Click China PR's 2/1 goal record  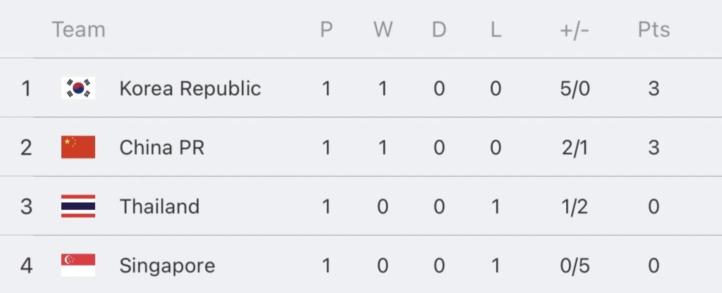tap(575, 148)
